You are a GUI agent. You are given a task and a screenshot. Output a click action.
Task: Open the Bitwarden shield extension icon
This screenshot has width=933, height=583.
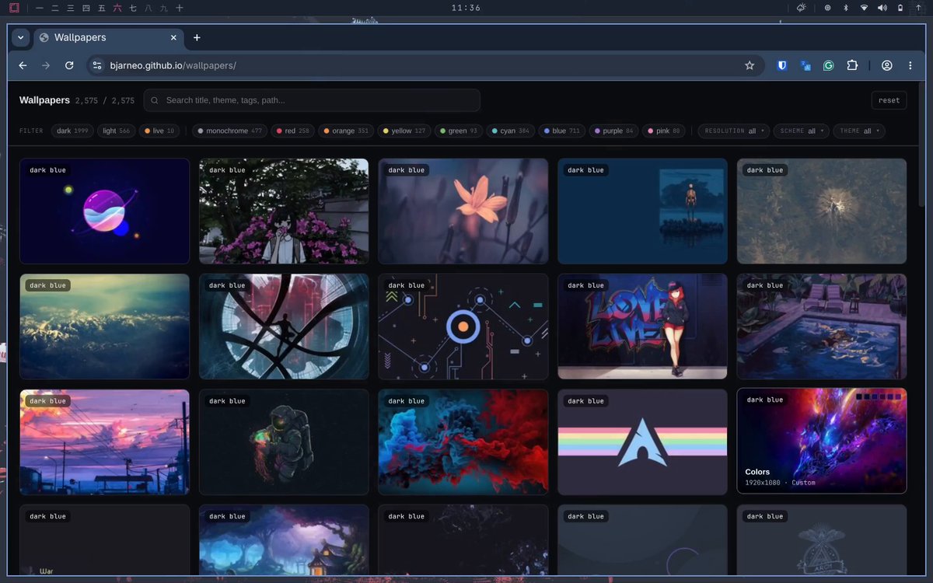782,66
